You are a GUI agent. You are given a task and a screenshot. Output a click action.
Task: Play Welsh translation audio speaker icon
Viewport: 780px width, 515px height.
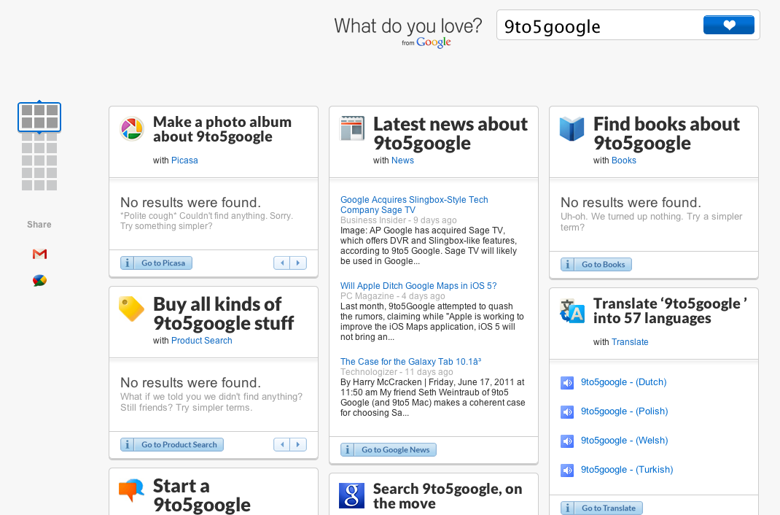[x=567, y=441]
